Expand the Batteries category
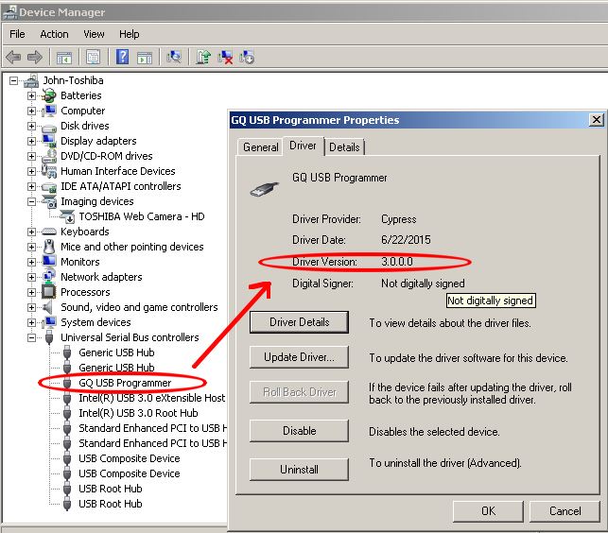Screen dimensions: 608x533 pyautogui.click(x=31, y=95)
